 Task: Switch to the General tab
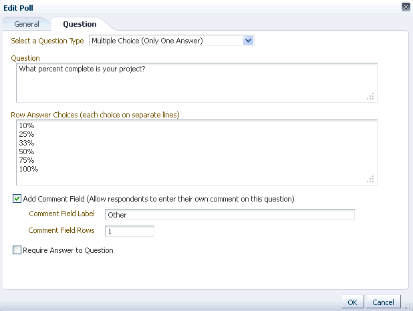click(x=27, y=24)
